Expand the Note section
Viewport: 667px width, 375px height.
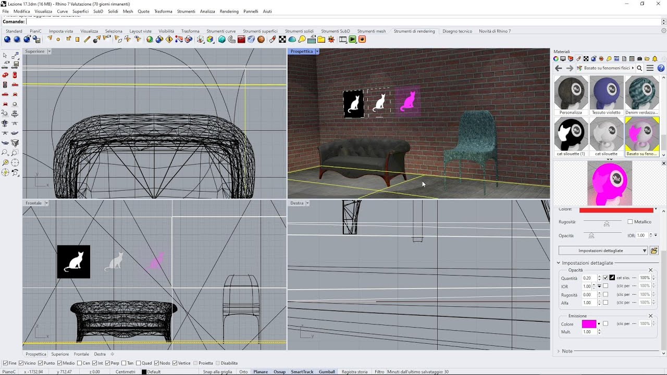pyautogui.click(x=558, y=351)
